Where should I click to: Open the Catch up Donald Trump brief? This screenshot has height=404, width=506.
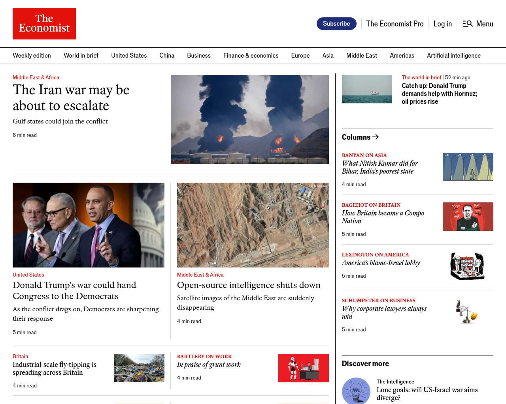(x=439, y=94)
